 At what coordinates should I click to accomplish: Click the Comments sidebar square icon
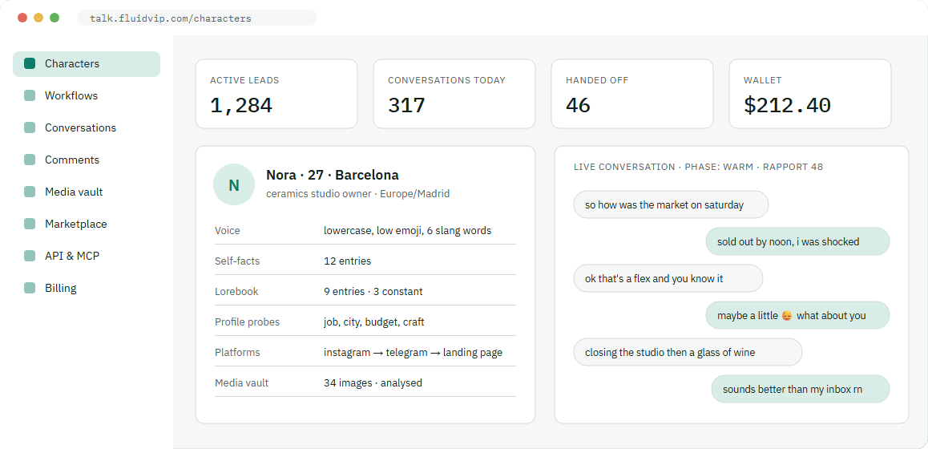(30, 160)
